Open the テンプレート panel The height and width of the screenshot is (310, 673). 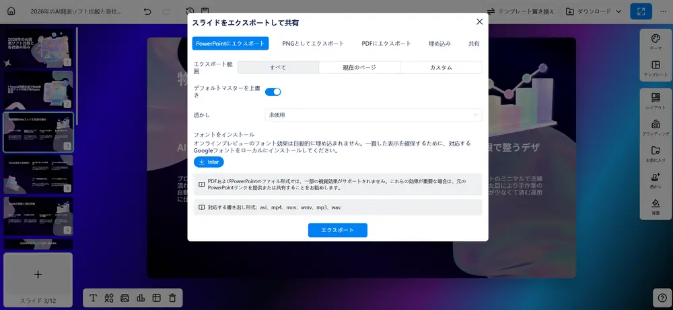pyautogui.click(x=656, y=69)
